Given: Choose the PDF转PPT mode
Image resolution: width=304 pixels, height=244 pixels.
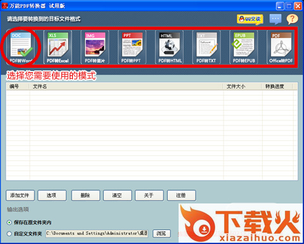Looking at the screenshot, I should click(132, 47).
